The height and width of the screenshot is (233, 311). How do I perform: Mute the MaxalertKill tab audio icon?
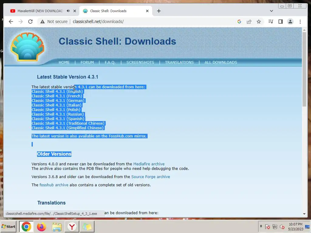click(68, 11)
